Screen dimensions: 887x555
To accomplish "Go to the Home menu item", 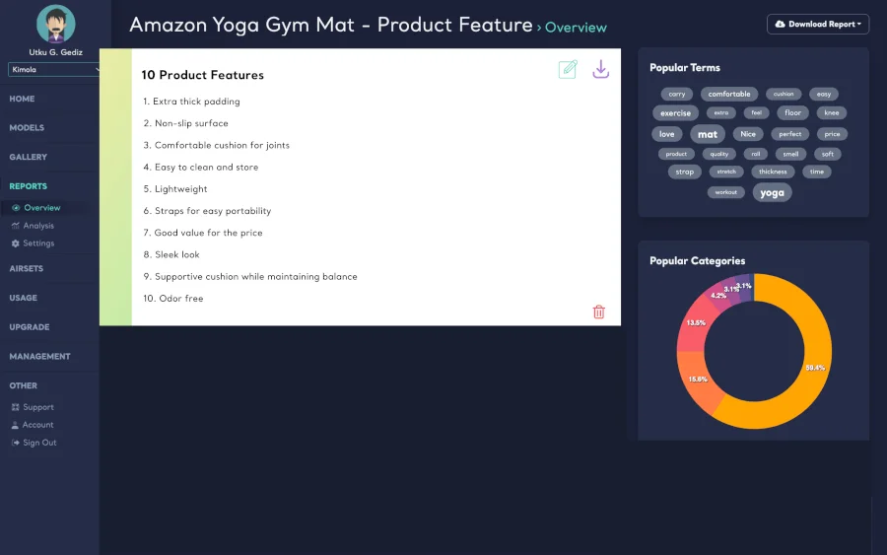I will 22,99.
